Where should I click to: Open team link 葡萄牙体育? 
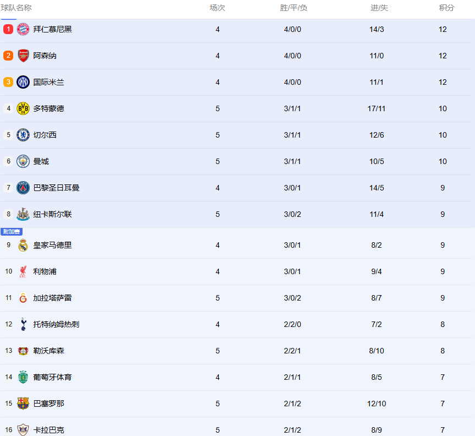pos(52,377)
